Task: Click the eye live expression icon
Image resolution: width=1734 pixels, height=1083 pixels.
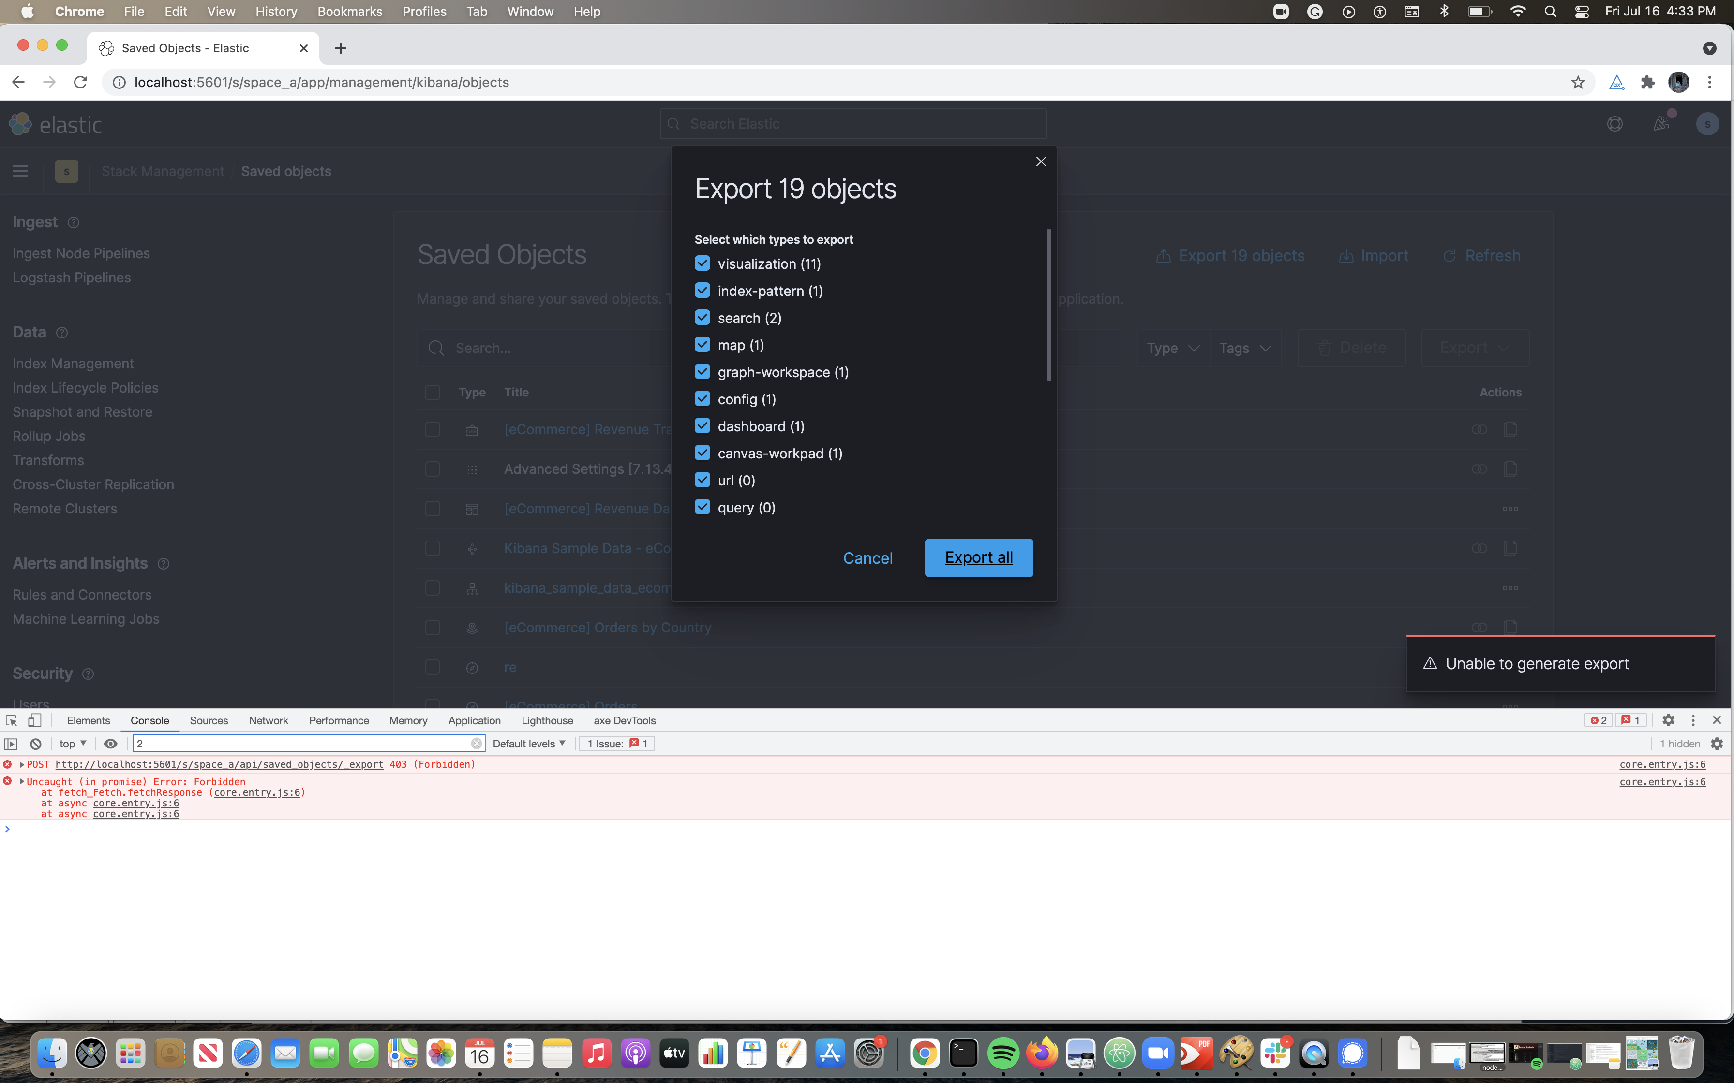Action: [110, 744]
